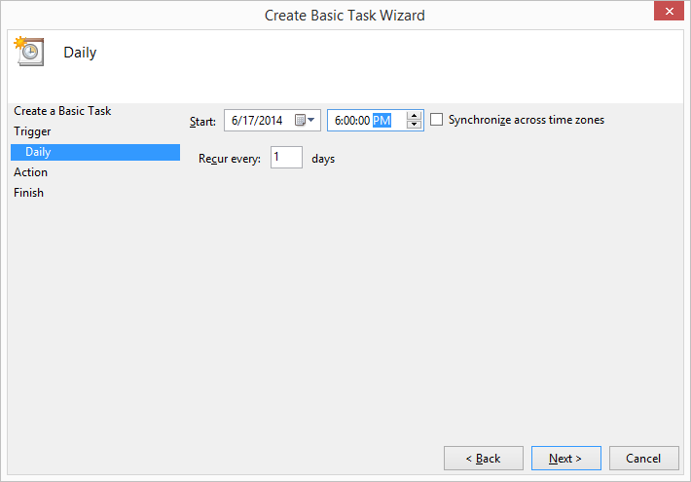691x482 pixels.
Task: Click the days label after recur field
Action: tap(323, 159)
